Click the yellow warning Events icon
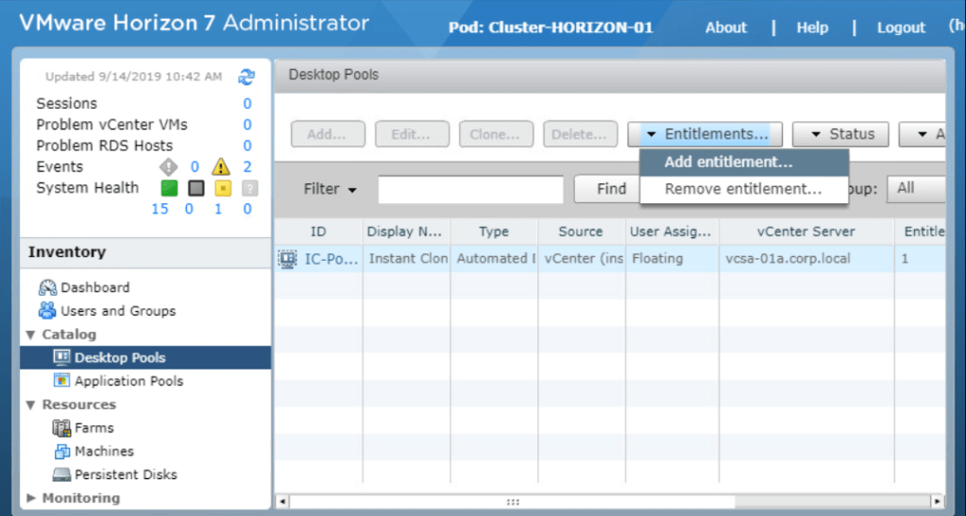The height and width of the screenshot is (516, 966). (221, 167)
